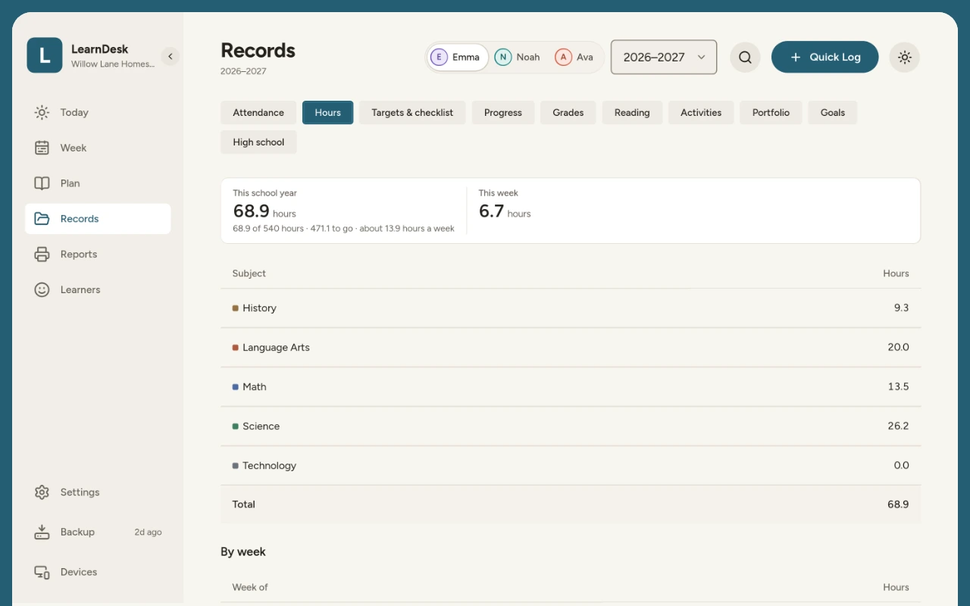Click the By week heading
Screen dimensions: 970x606
243,552
